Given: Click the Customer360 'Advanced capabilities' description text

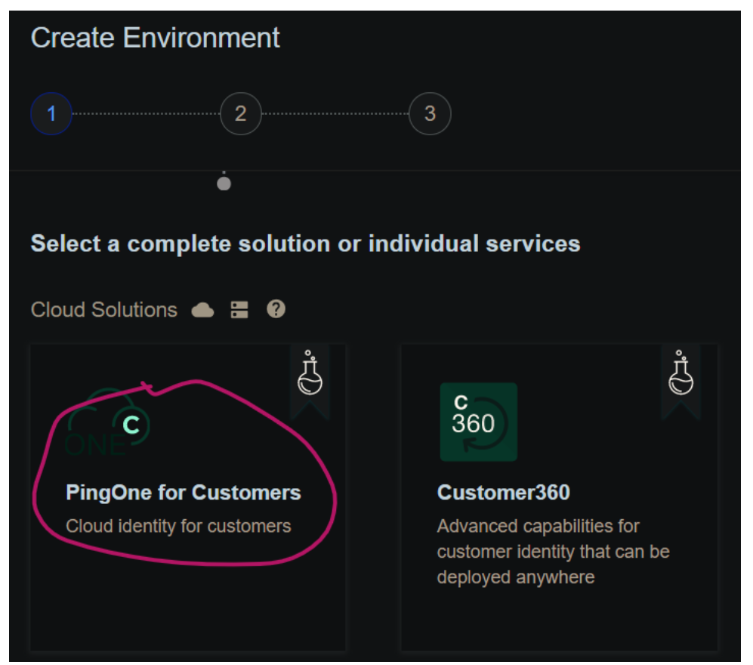Looking at the screenshot, I should 553,552.
